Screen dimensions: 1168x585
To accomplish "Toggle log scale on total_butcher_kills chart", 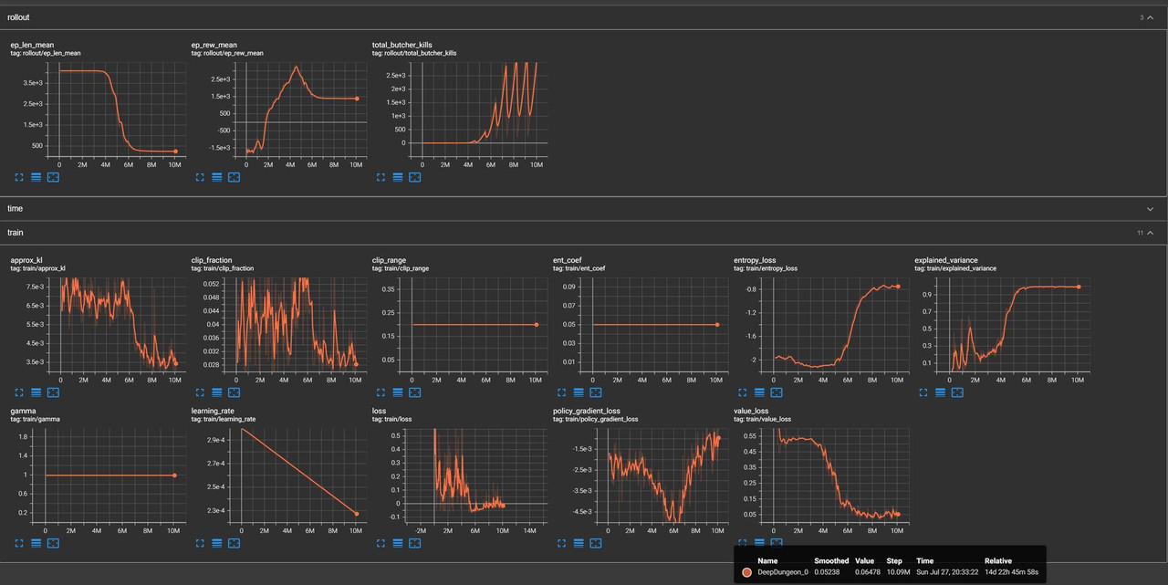I will pyautogui.click(x=398, y=177).
